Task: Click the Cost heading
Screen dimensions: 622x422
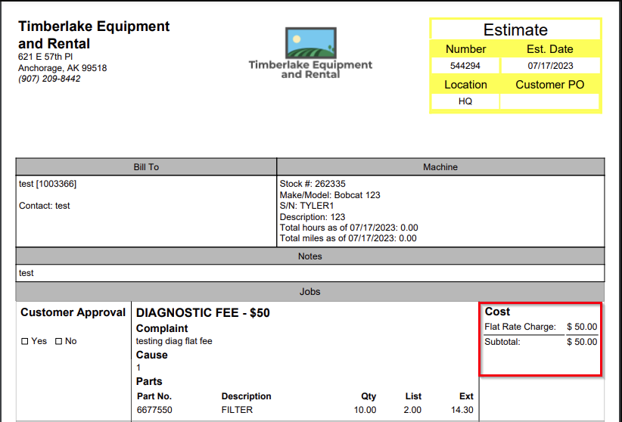Action: (x=497, y=312)
